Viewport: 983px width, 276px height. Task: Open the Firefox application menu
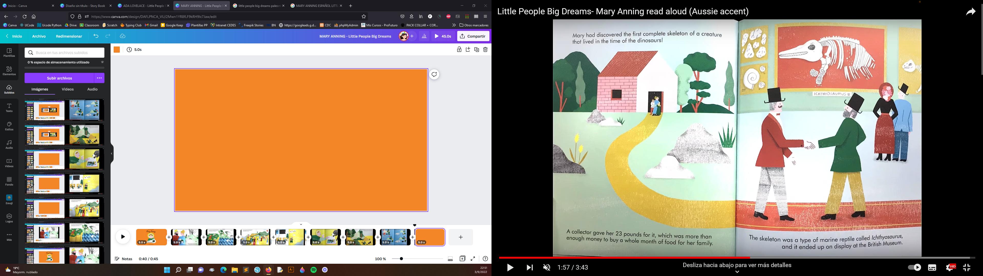[x=485, y=16]
